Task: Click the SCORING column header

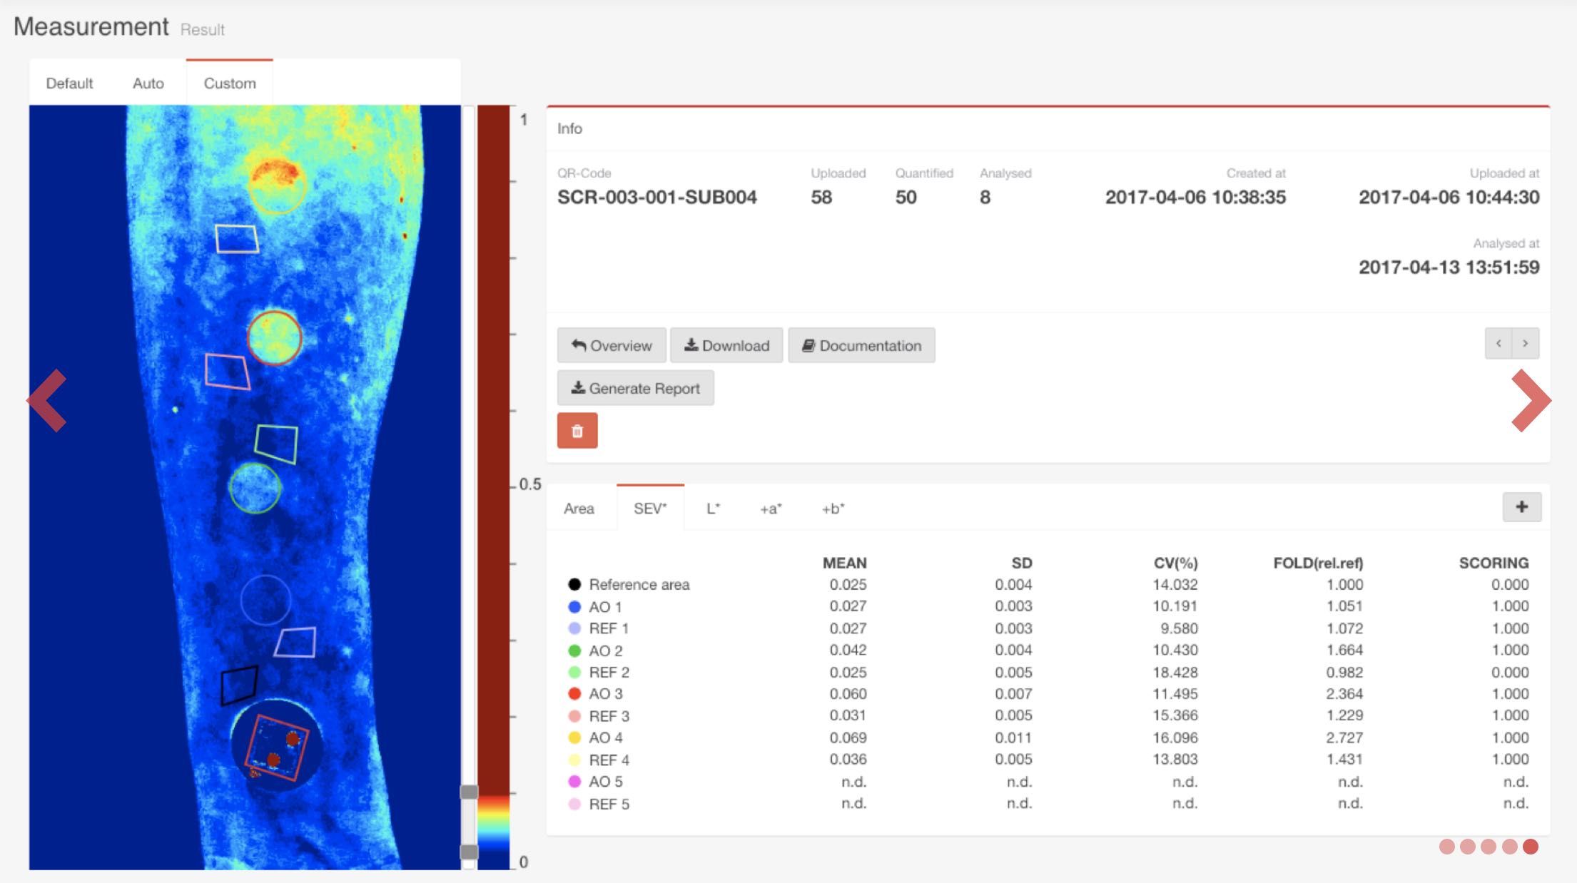Action: click(1494, 563)
